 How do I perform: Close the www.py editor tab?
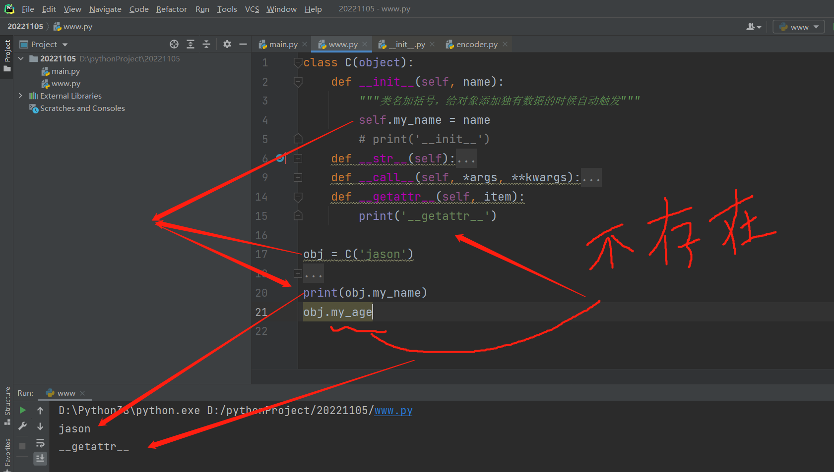(365, 44)
